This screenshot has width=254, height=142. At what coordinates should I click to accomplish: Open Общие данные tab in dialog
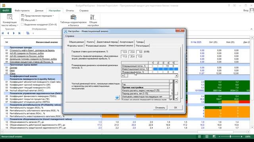pos(76,42)
